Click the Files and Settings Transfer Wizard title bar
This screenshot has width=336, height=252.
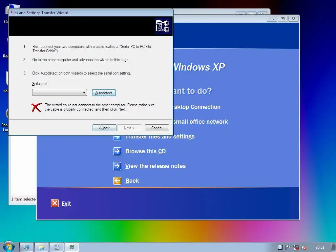point(91,13)
